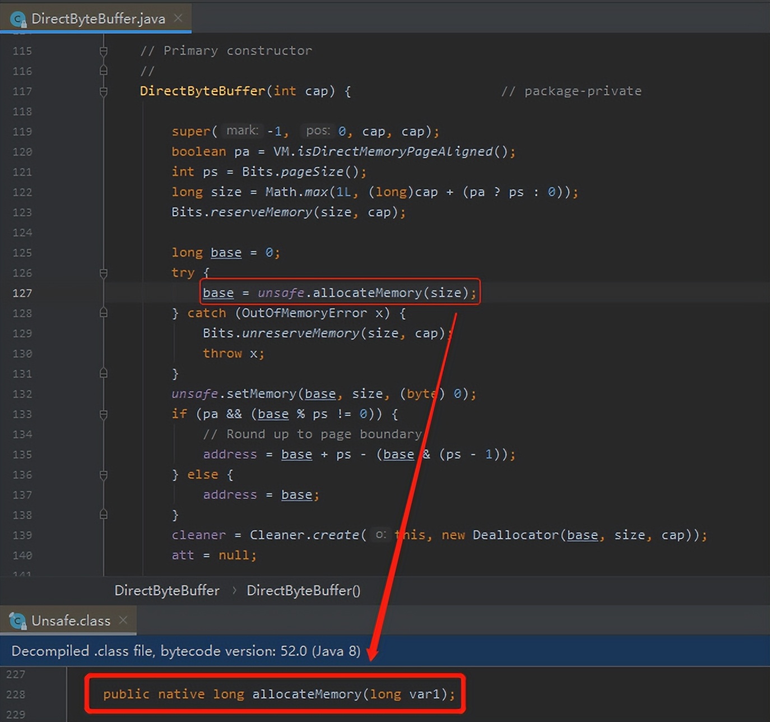
Task: Fold the if block at line 133
Action: 104,414
